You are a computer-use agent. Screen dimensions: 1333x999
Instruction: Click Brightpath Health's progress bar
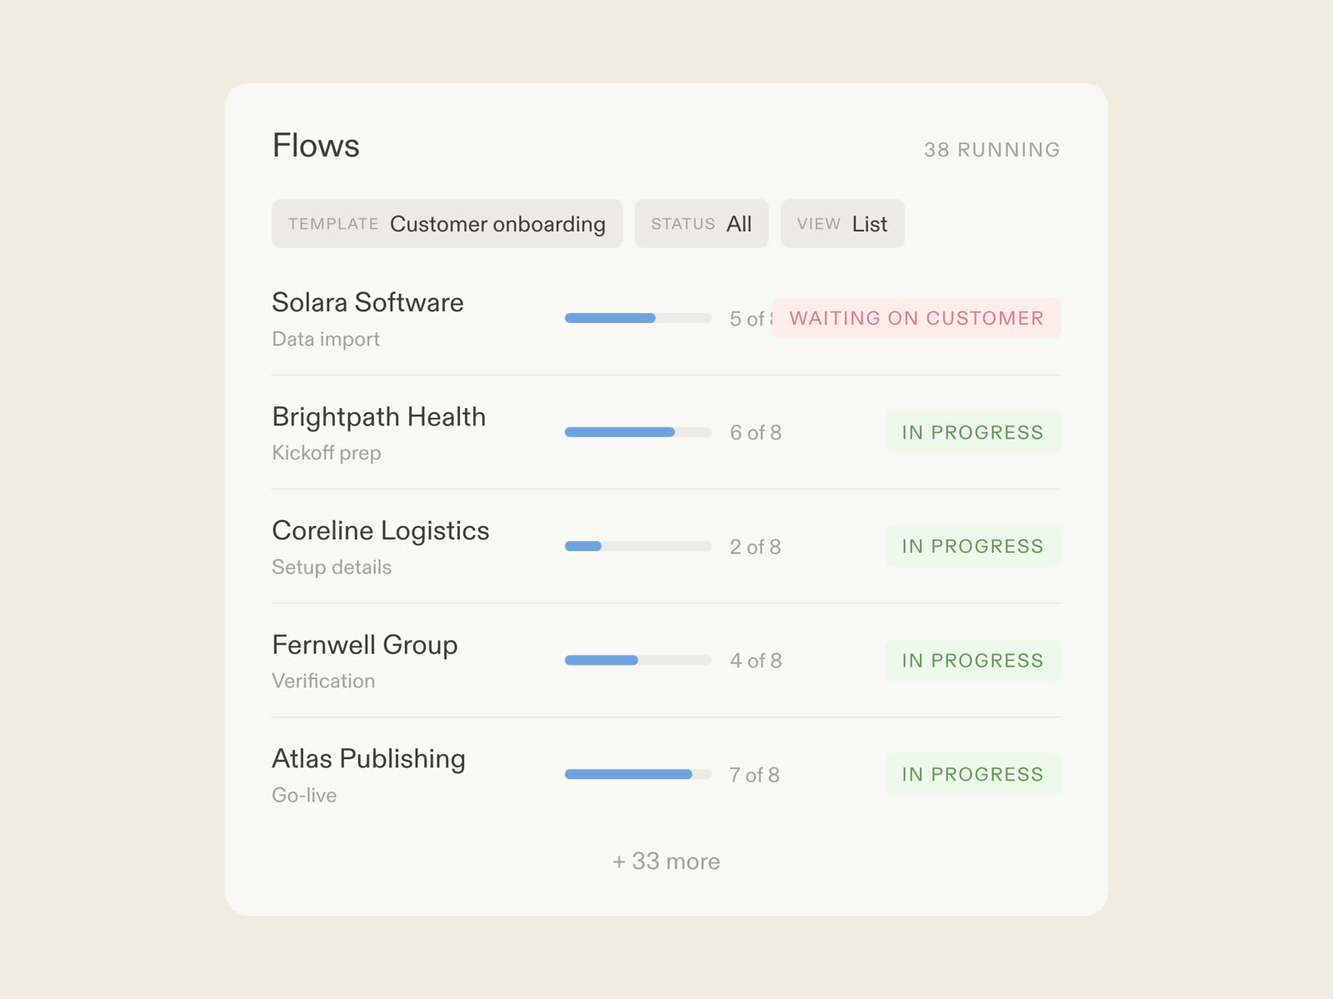pyautogui.click(x=638, y=432)
